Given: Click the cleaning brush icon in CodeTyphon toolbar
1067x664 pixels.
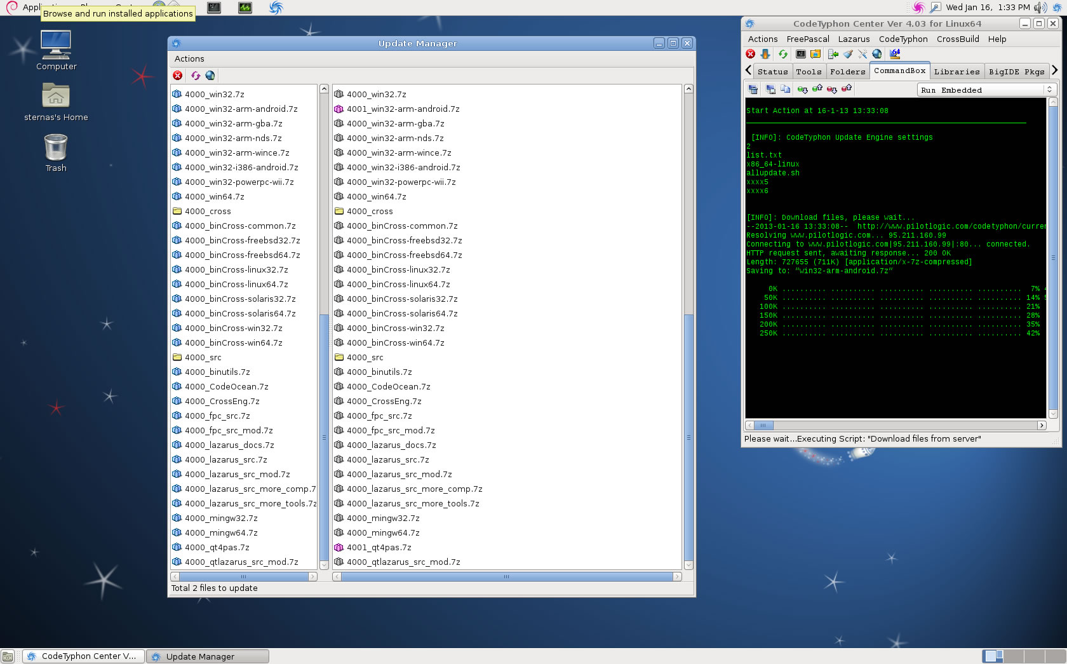Looking at the screenshot, I should (x=848, y=54).
